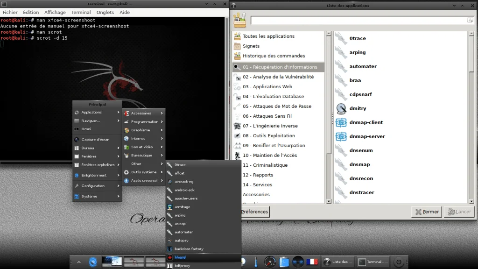This screenshot has width=478, height=269.
Task: Launch backdoor-factory from the Other submenu
Action: tap(204, 249)
